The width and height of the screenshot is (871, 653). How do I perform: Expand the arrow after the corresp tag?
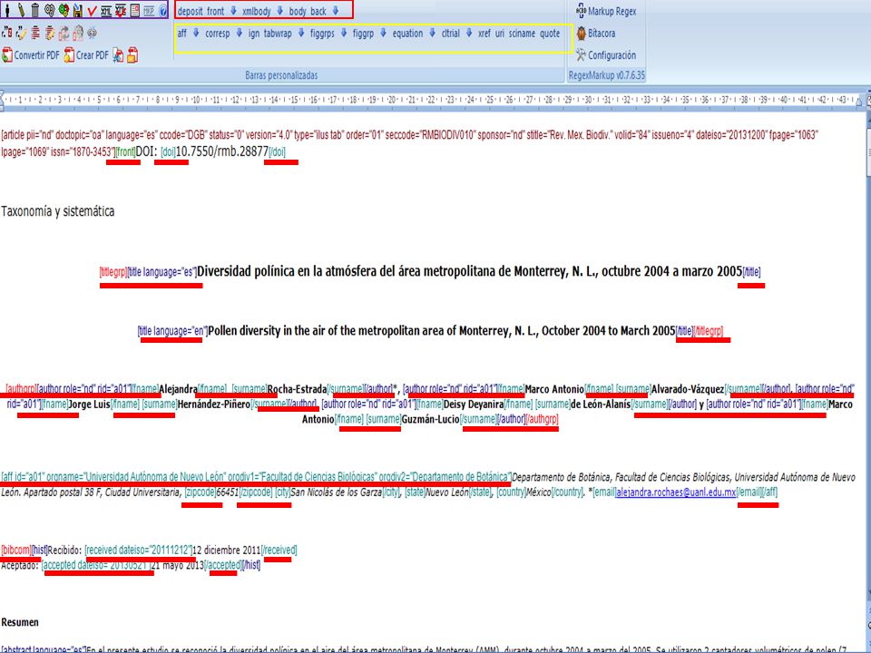click(x=239, y=34)
